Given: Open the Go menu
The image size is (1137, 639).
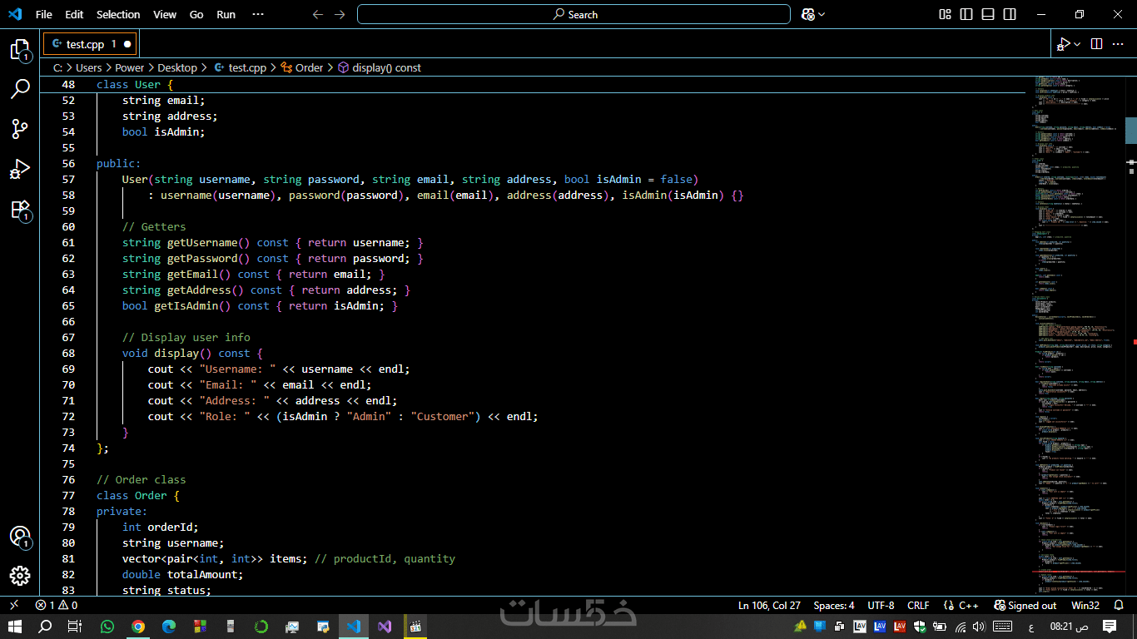Looking at the screenshot, I should 196,14.
